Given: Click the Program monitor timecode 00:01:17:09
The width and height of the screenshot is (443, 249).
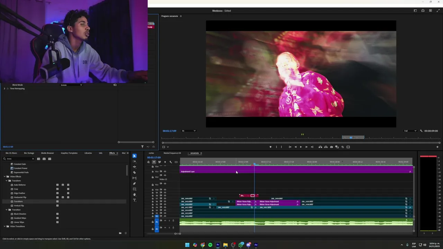Looking at the screenshot, I should point(170,131).
